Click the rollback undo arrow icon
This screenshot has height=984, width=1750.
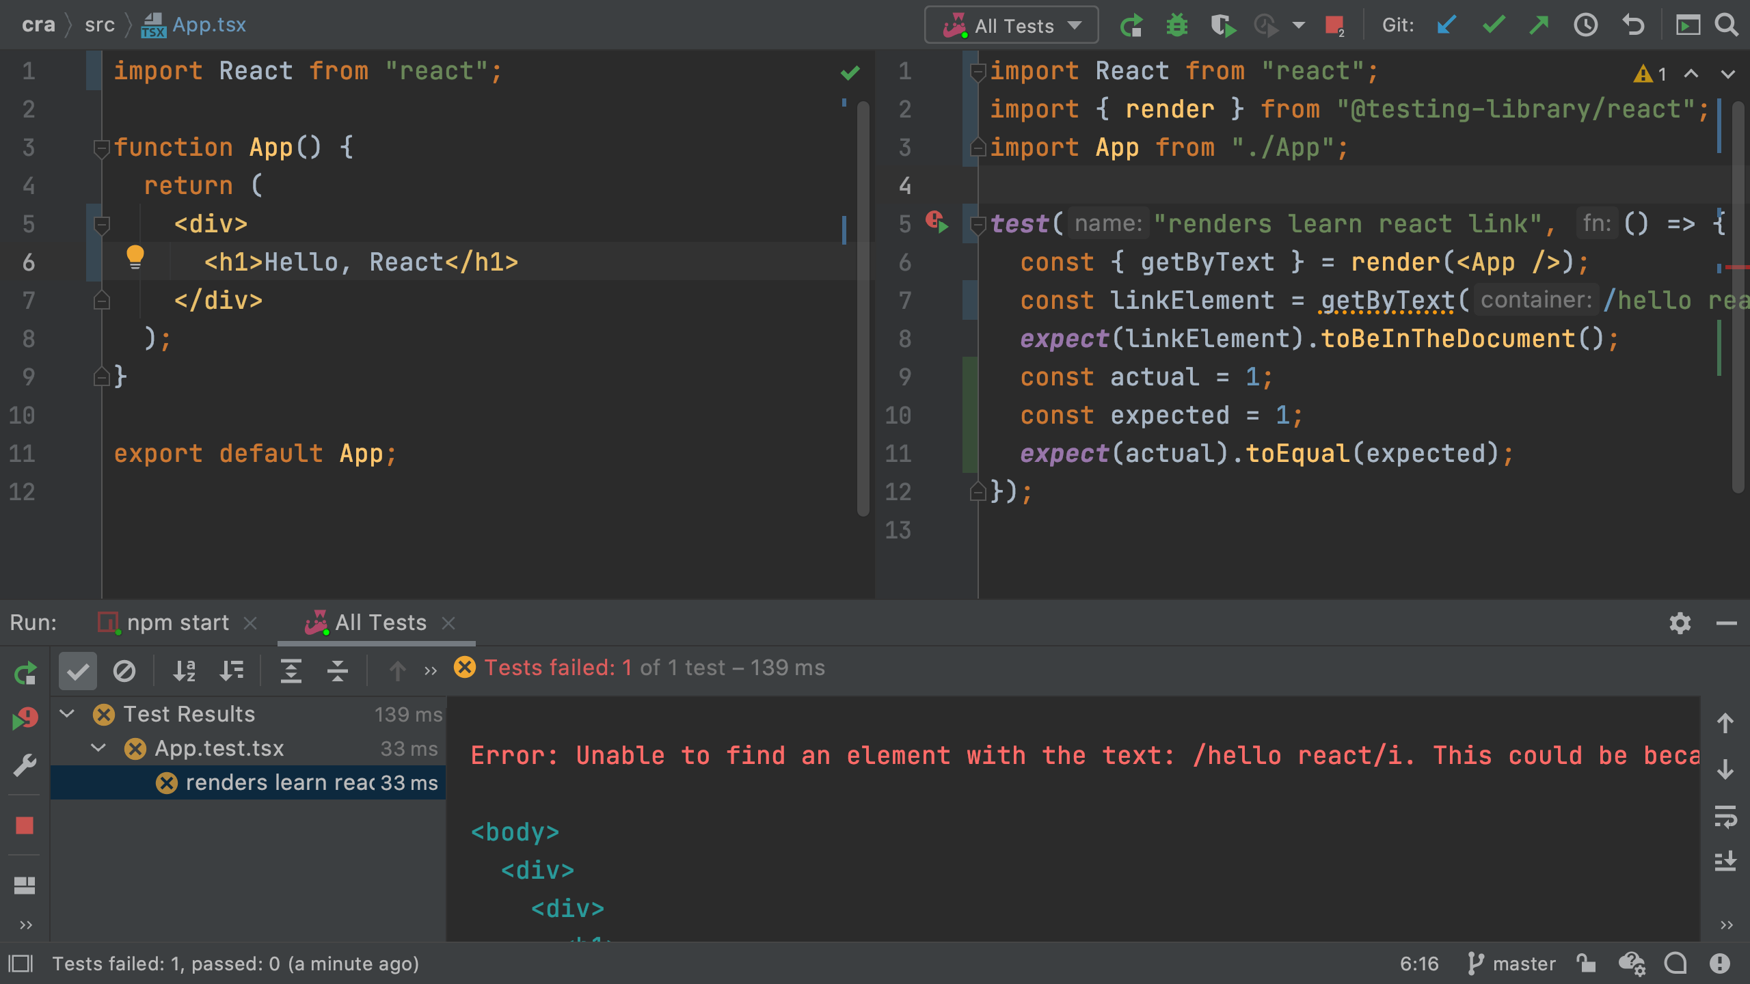[1633, 26]
